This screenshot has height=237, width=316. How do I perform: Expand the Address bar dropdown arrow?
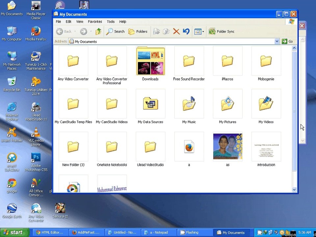tap(277, 41)
